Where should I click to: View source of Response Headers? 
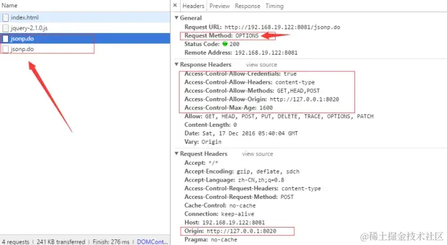[x=261, y=65]
